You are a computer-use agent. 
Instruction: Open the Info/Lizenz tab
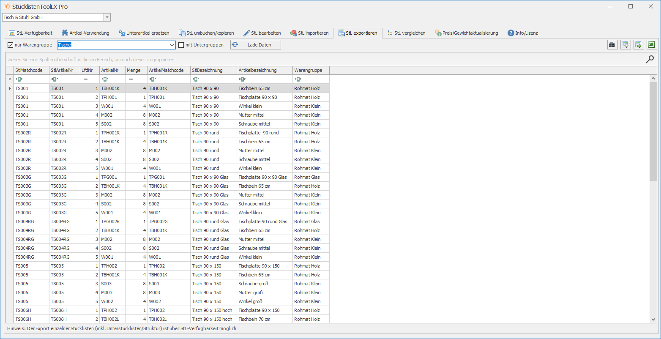tap(523, 33)
